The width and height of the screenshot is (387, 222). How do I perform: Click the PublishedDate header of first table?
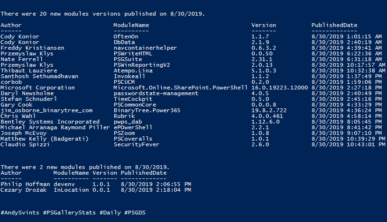tap(334, 25)
